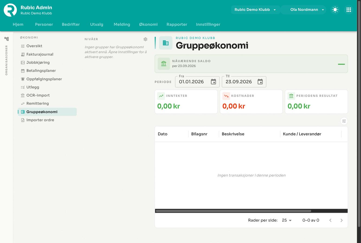Click the bank icon in Nåværende saldo

pos(164,64)
